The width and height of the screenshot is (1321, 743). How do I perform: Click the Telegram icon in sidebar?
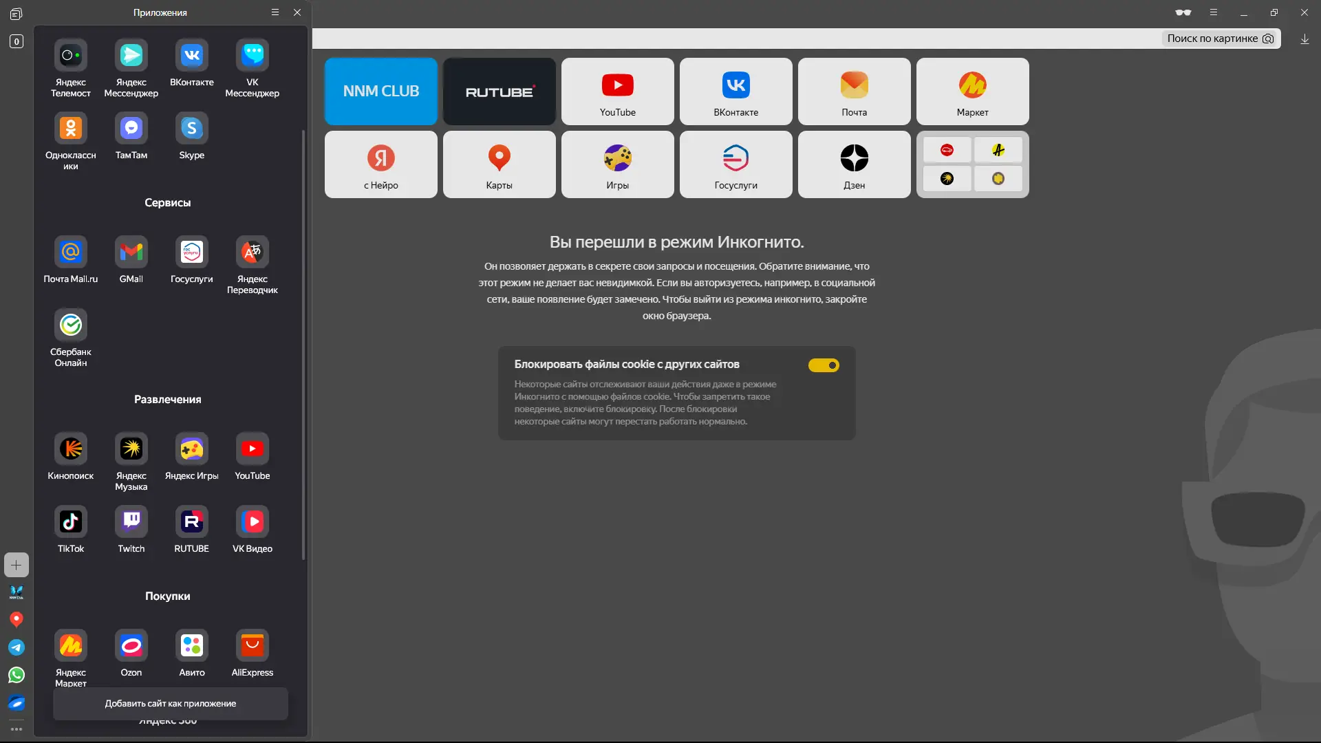point(17,647)
